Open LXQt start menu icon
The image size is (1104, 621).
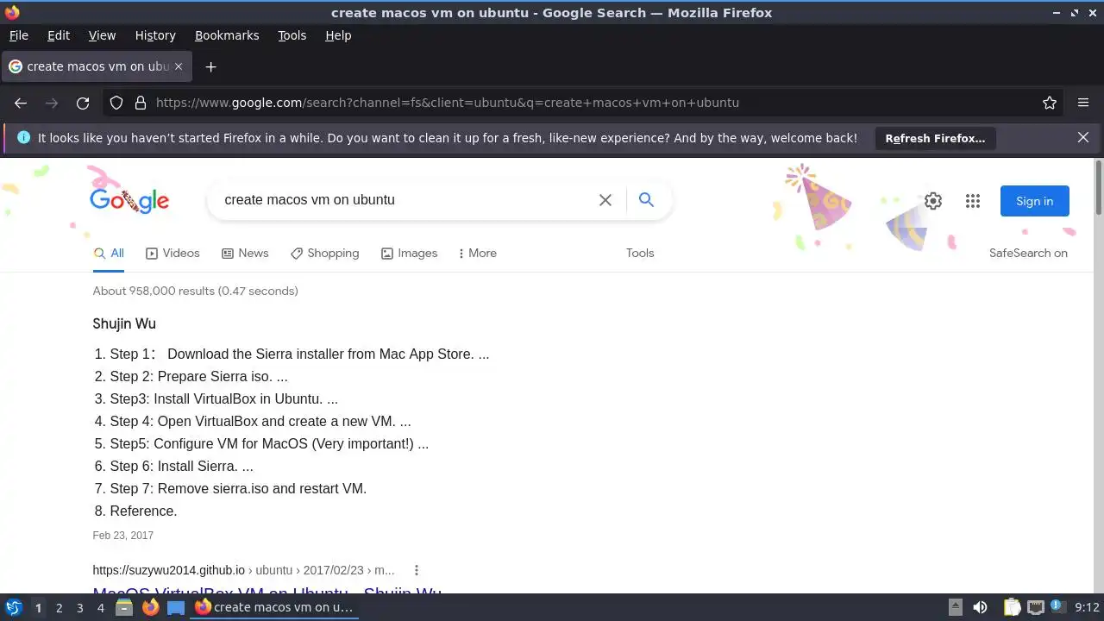click(x=14, y=607)
